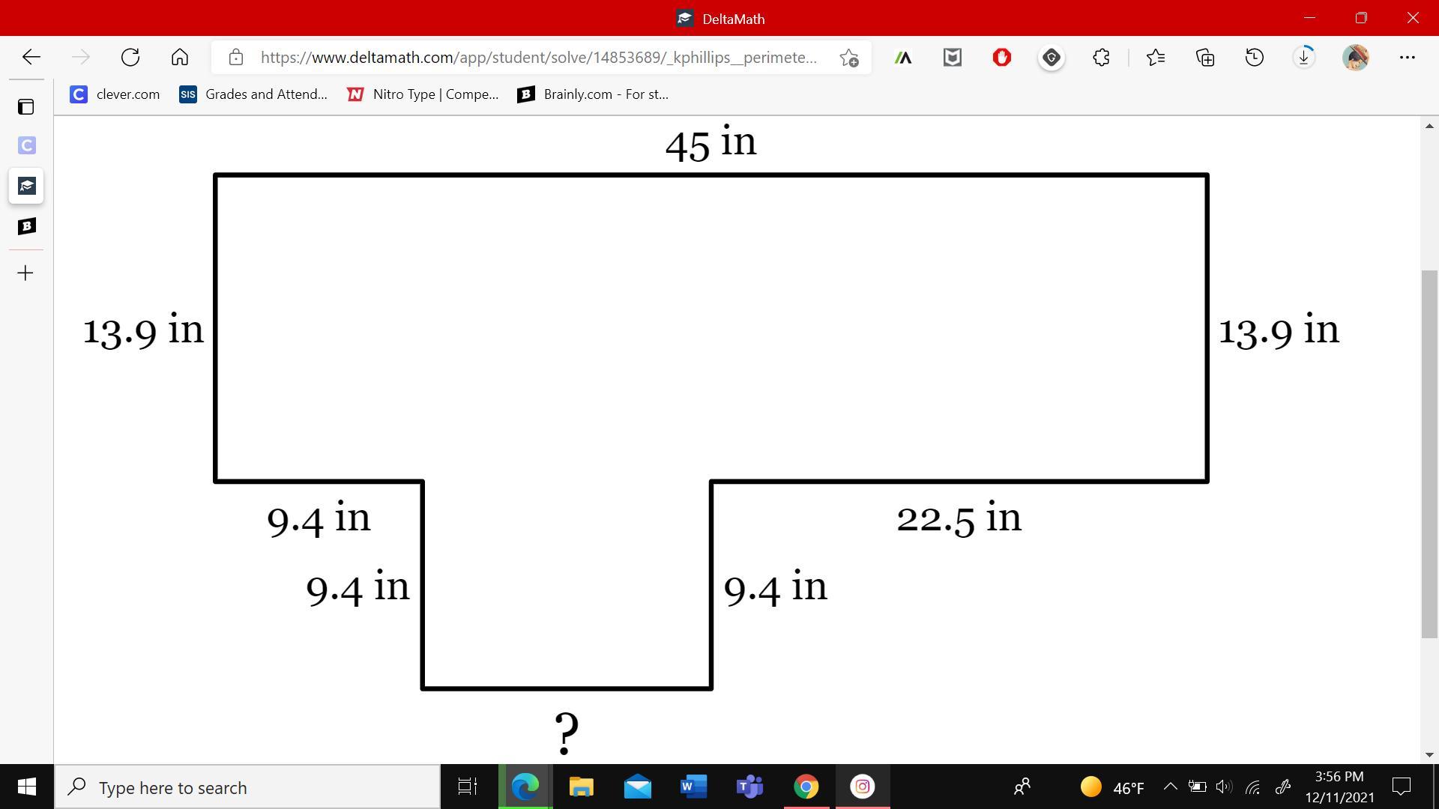Click the browser Refresh icon
Image resolution: width=1439 pixels, height=809 pixels.
point(130,58)
